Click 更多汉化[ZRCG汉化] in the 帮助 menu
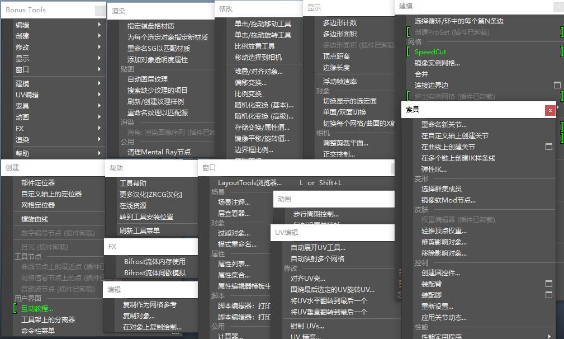Screen dimensions: 564x339 [x=150, y=195]
